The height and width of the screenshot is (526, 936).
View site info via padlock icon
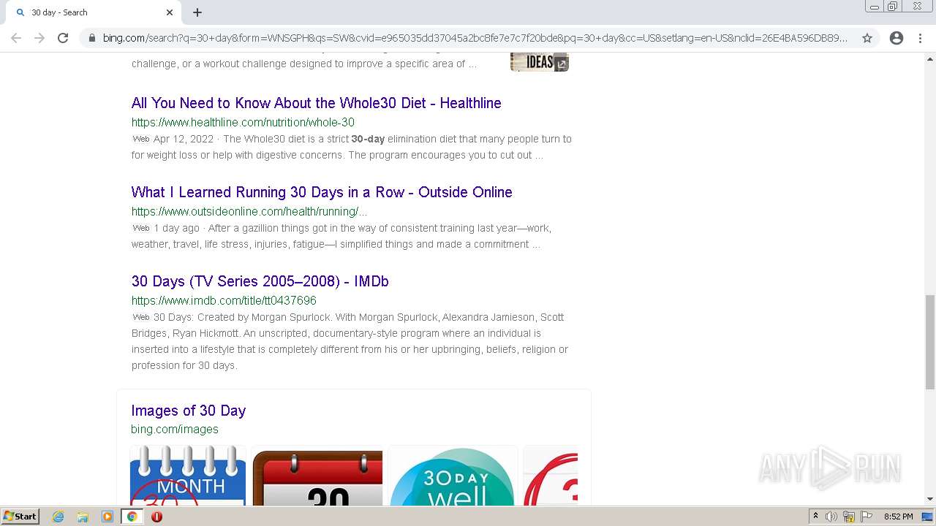(92, 38)
